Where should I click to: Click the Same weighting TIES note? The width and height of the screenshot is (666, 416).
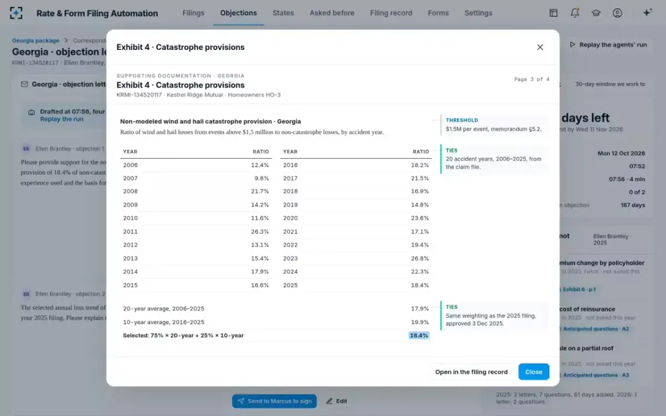pyautogui.click(x=494, y=315)
